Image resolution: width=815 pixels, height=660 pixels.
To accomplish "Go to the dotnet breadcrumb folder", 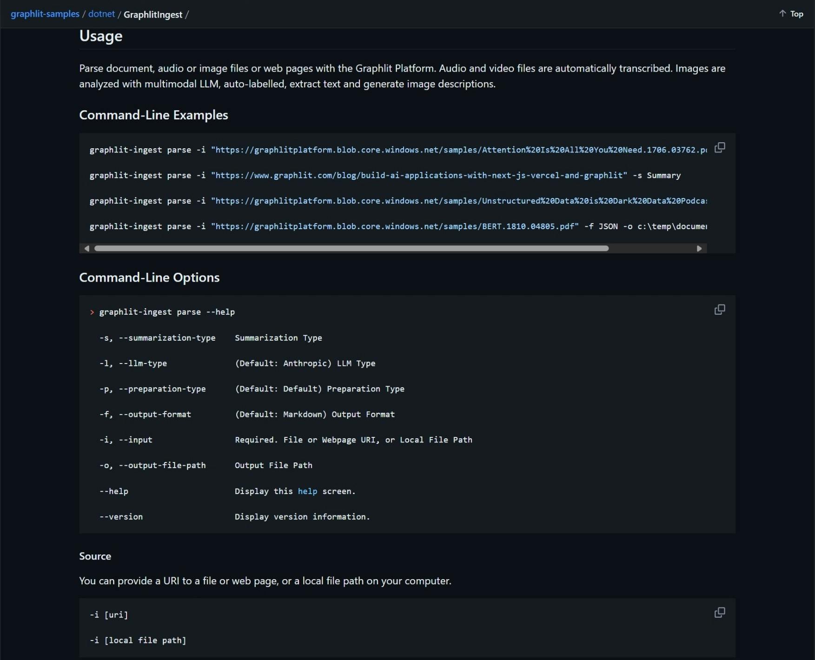I will pyautogui.click(x=101, y=14).
